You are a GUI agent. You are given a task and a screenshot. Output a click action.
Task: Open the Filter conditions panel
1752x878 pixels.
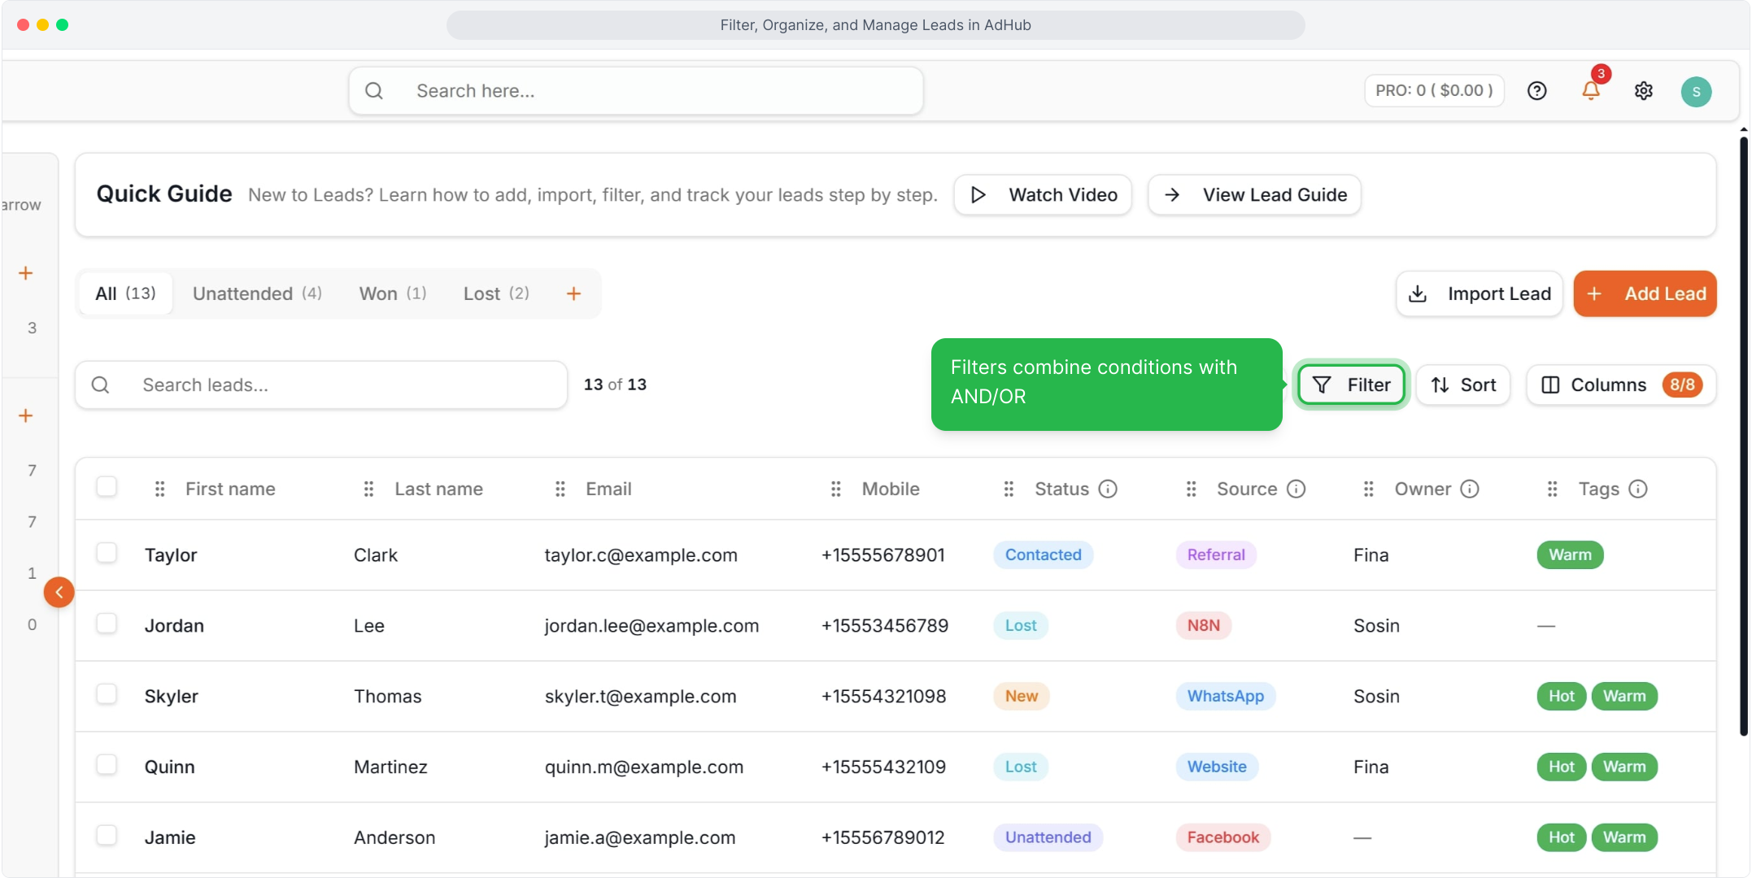(x=1351, y=385)
